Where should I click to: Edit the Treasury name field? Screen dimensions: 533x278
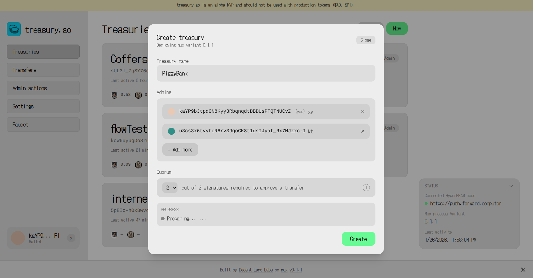pyautogui.click(x=266, y=73)
